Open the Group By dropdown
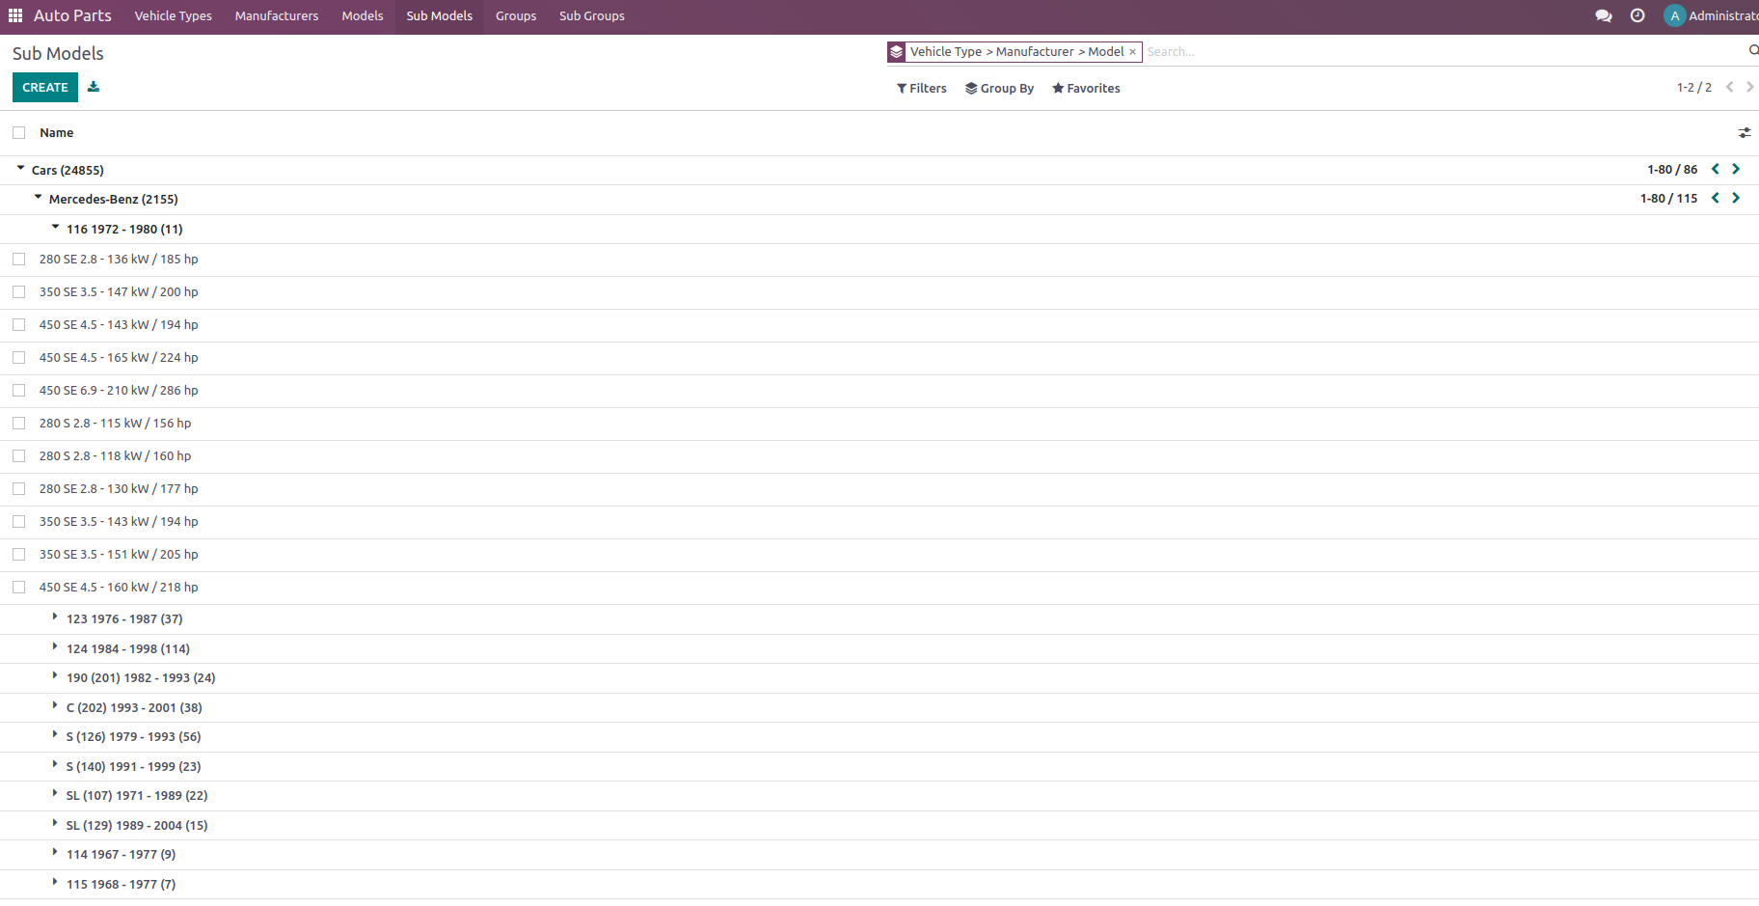The image size is (1759, 906). click(999, 89)
